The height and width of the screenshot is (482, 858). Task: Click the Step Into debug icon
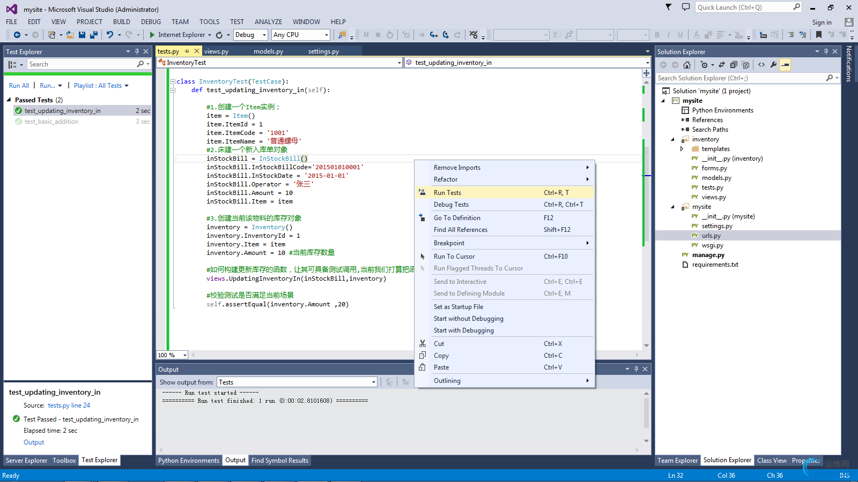433,35
